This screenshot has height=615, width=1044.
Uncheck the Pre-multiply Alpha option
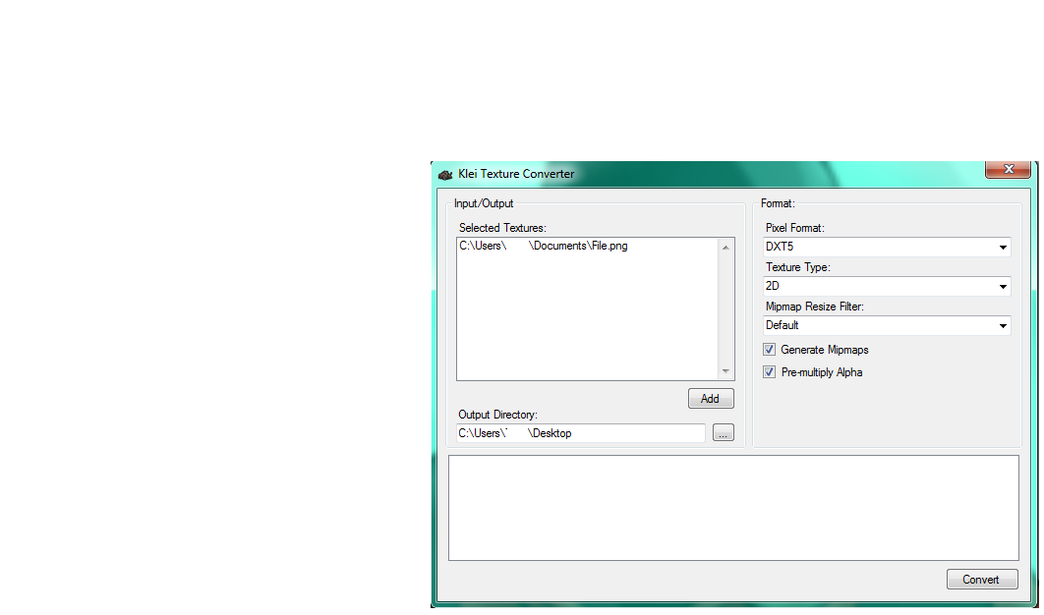tap(770, 372)
